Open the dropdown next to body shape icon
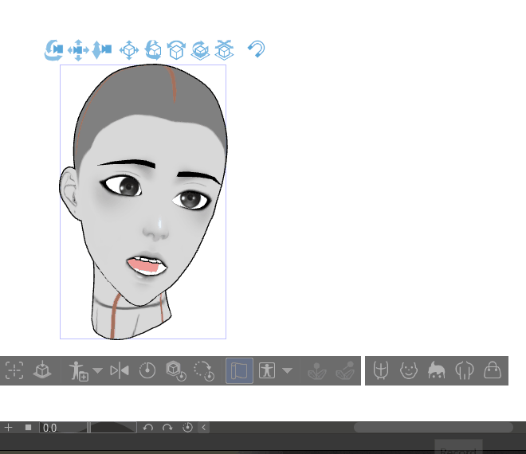Image resolution: width=526 pixels, height=454 pixels. [287, 370]
